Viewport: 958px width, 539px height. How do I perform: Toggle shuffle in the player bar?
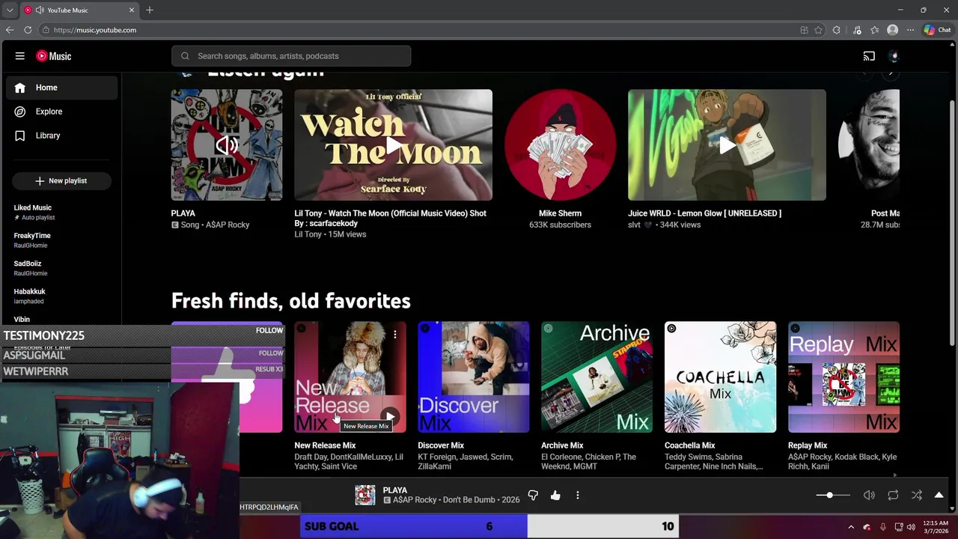917,496
